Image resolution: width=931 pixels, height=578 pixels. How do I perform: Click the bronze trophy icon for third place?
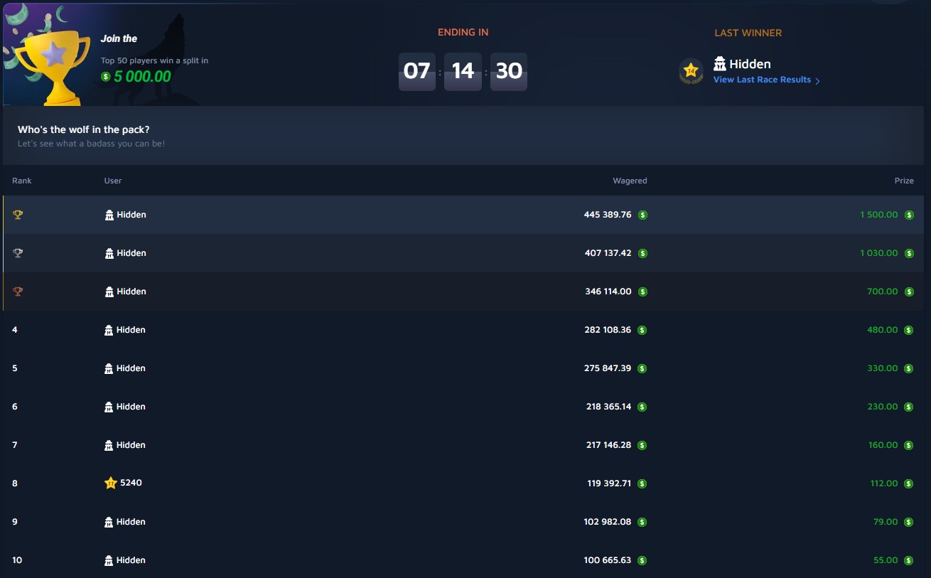[x=18, y=291]
